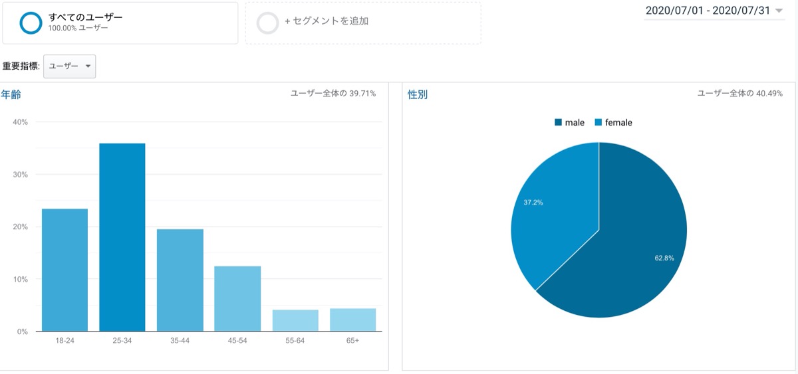The width and height of the screenshot is (798, 374).
Task: Click the 35-44 age bar
Action: (180, 280)
